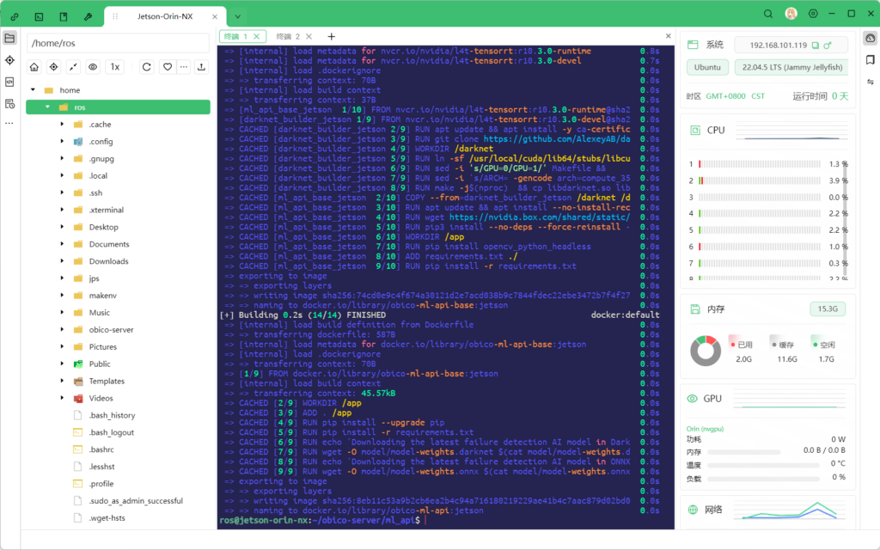Click the home directory icon in file toolbar
The image size is (880, 550).
34,67
